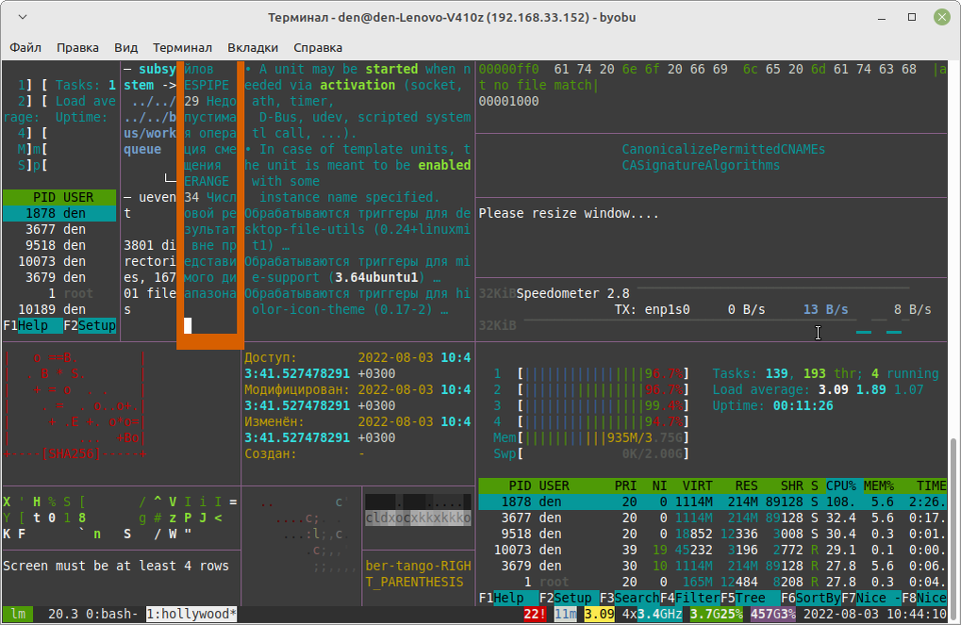961x625 pixels.
Task: Click the green lm distro badge in status bar
Action: coord(18,614)
